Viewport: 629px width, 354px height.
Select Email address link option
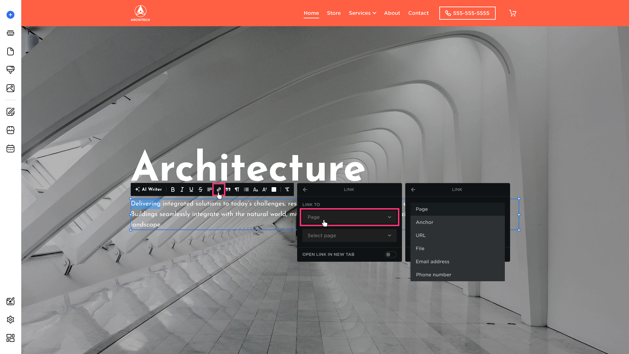point(432,262)
